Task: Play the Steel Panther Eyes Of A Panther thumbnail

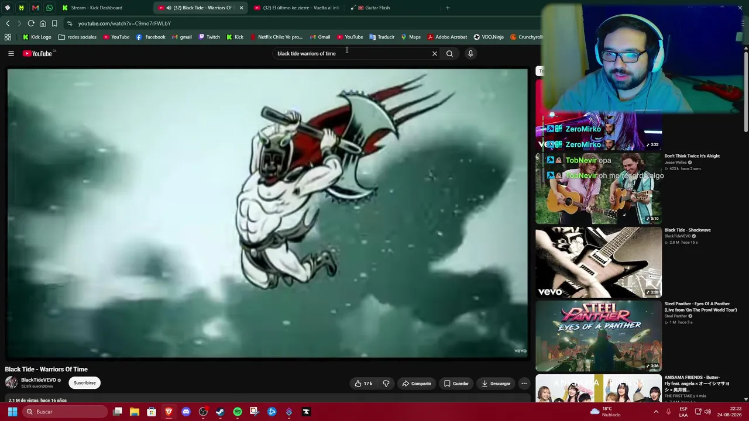Action: (599, 336)
